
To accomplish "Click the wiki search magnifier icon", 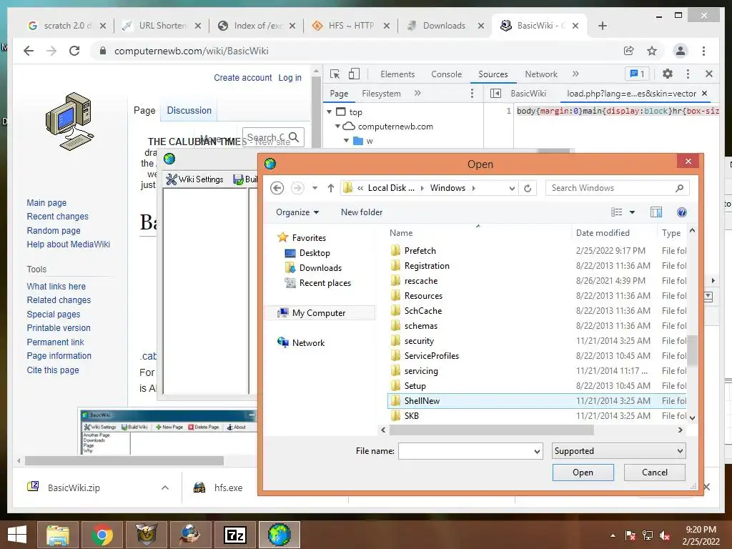I will click(x=294, y=137).
